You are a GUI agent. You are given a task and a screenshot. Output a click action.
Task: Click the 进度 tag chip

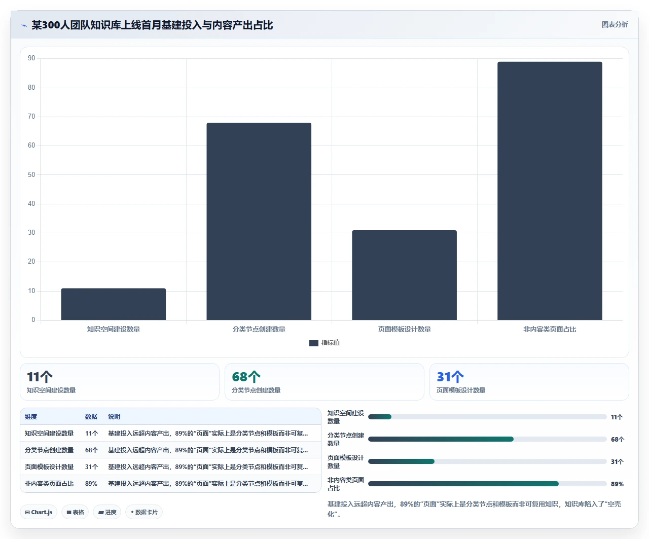click(107, 512)
